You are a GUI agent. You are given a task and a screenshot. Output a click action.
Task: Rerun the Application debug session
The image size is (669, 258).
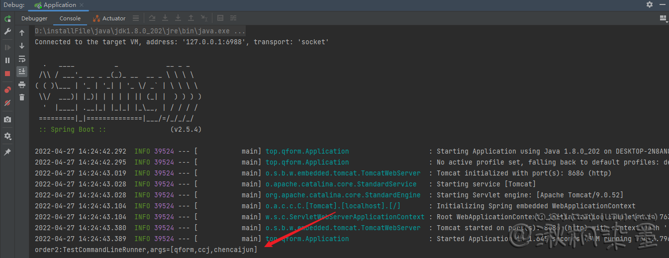click(7, 19)
